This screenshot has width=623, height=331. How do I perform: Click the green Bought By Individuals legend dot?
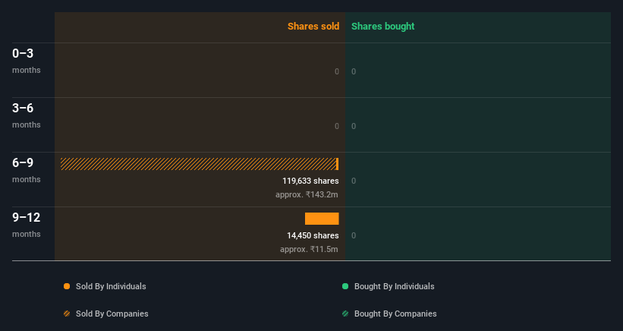point(345,286)
